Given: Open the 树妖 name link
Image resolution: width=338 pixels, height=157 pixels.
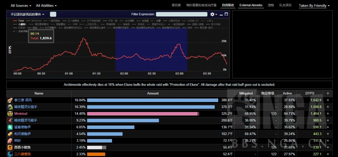Looking at the screenshot, I should [18, 141].
